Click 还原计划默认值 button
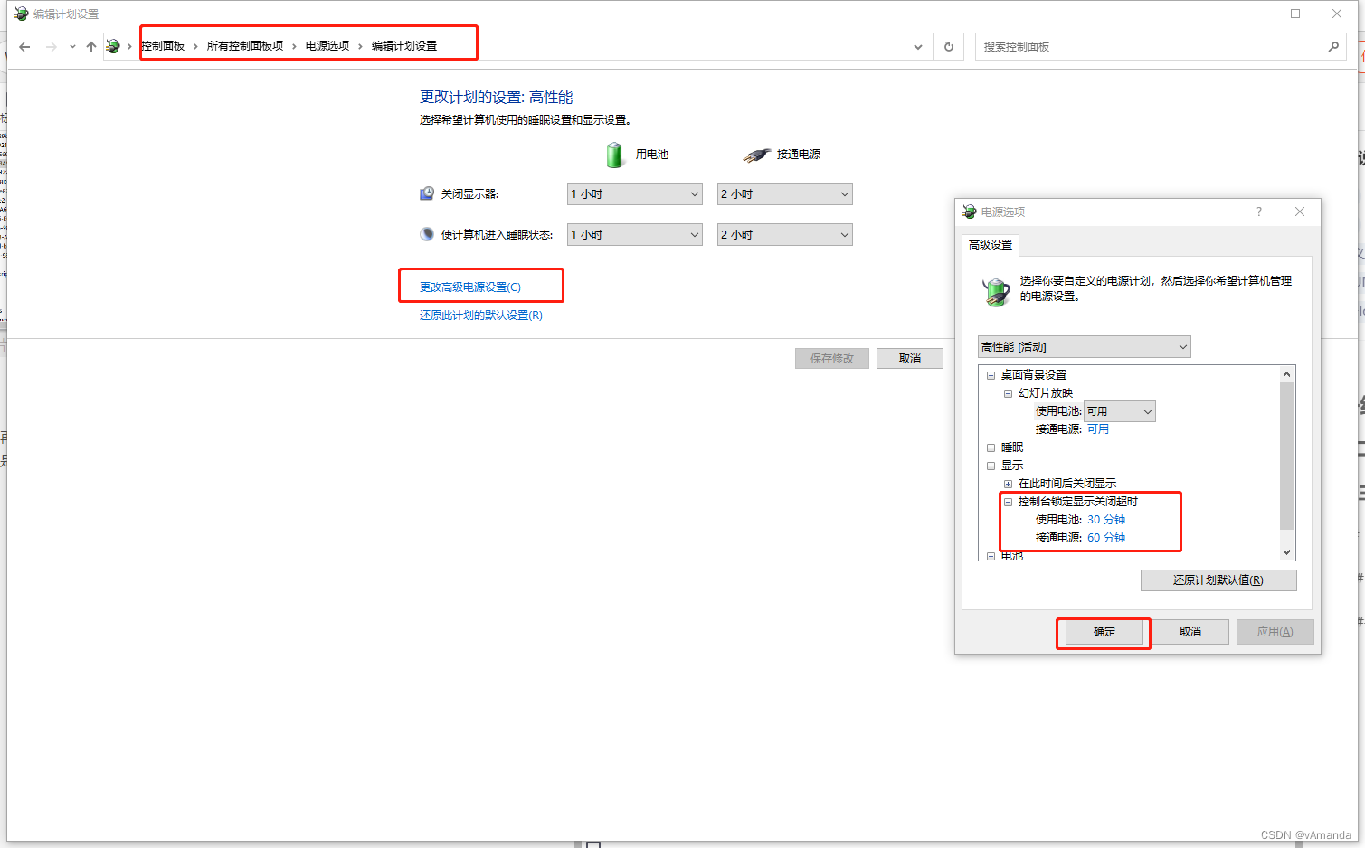Viewport: 1365px width, 848px height. pyautogui.click(x=1218, y=580)
